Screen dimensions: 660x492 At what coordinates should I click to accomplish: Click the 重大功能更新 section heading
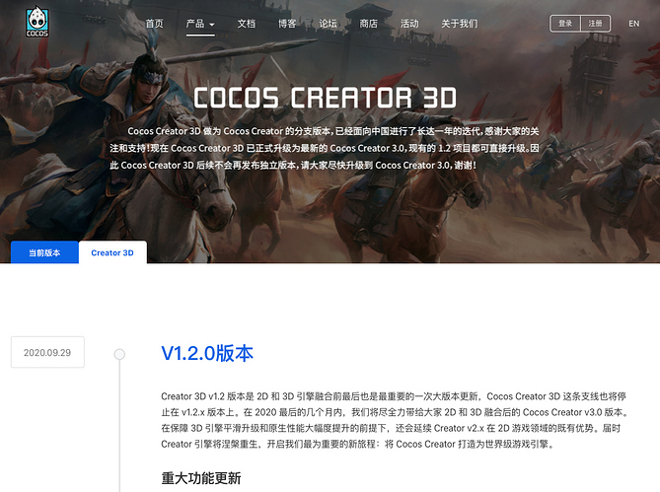[201, 477]
